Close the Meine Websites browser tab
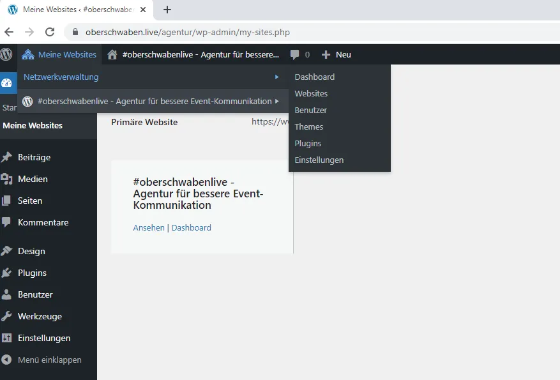This screenshot has width=560, height=380. 143,10
